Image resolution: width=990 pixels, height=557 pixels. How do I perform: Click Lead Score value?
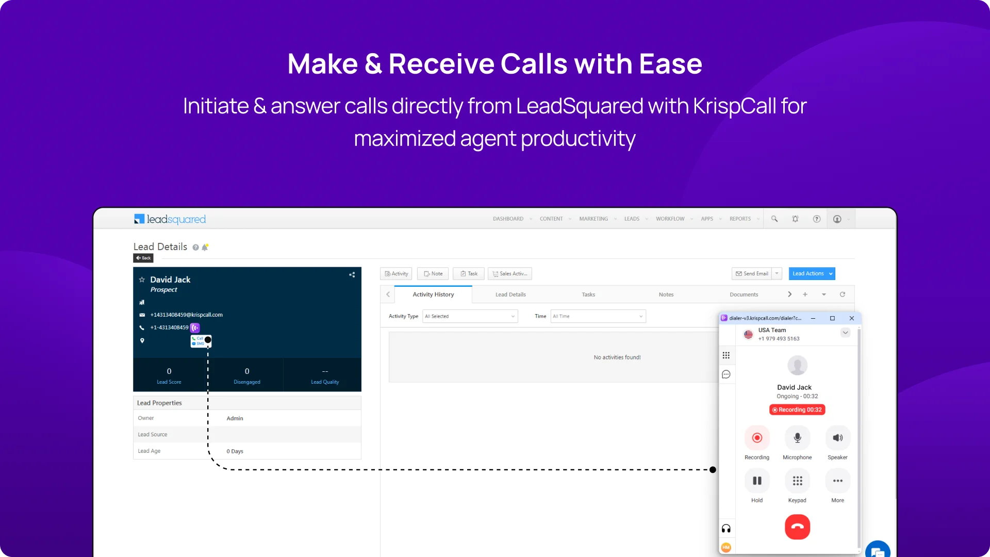pos(169,371)
